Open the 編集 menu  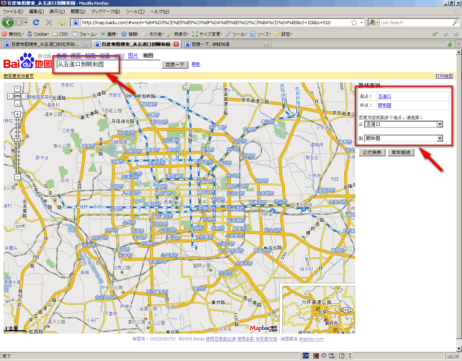point(36,12)
